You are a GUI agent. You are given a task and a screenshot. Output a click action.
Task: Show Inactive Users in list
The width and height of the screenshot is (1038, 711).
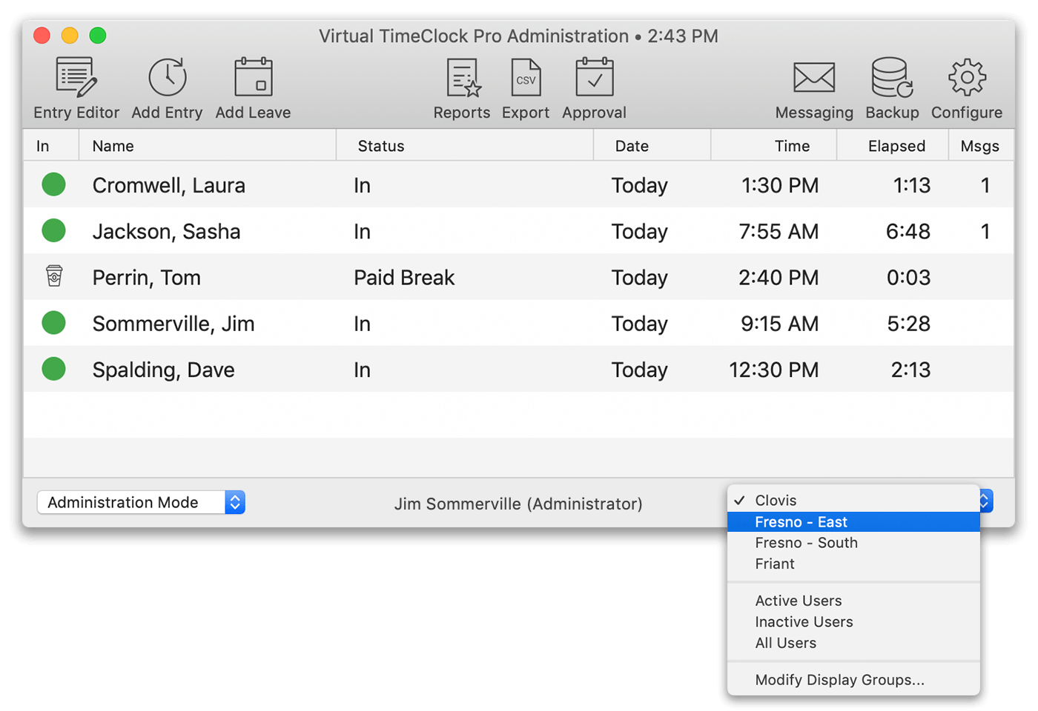pos(853,622)
